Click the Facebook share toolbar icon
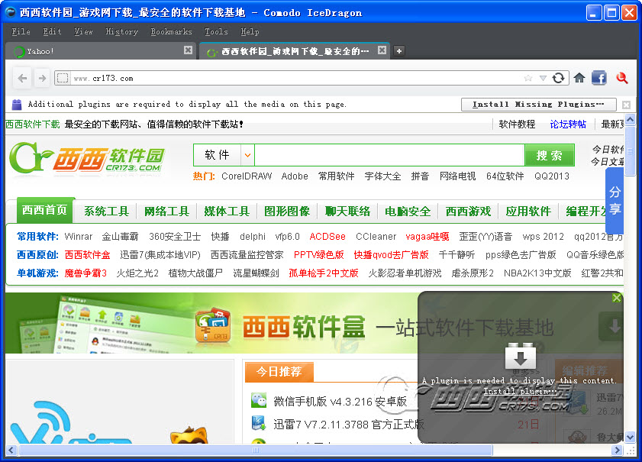The height and width of the screenshot is (462, 642). [599, 78]
